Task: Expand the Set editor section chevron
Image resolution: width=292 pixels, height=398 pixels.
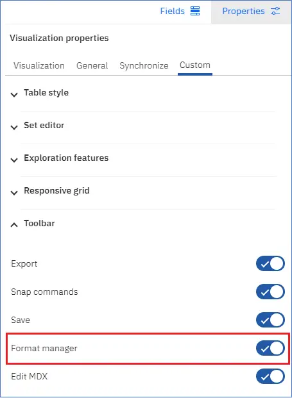Action: (14, 127)
